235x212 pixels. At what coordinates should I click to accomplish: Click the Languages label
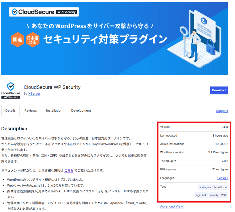(x=167, y=178)
